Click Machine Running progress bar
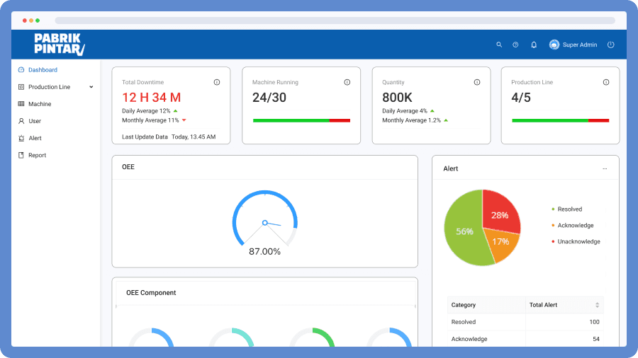 [x=301, y=120]
